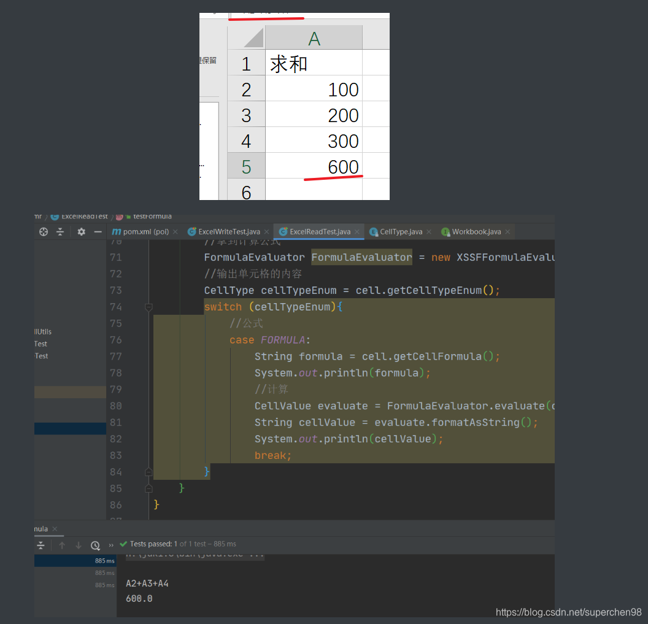The width and height of the screenshot is (648, 624).
Task: Click testFormula in the breadcrumb bar
Action: [152, 217]
